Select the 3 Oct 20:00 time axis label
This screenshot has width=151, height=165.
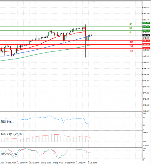pos(93,163)
